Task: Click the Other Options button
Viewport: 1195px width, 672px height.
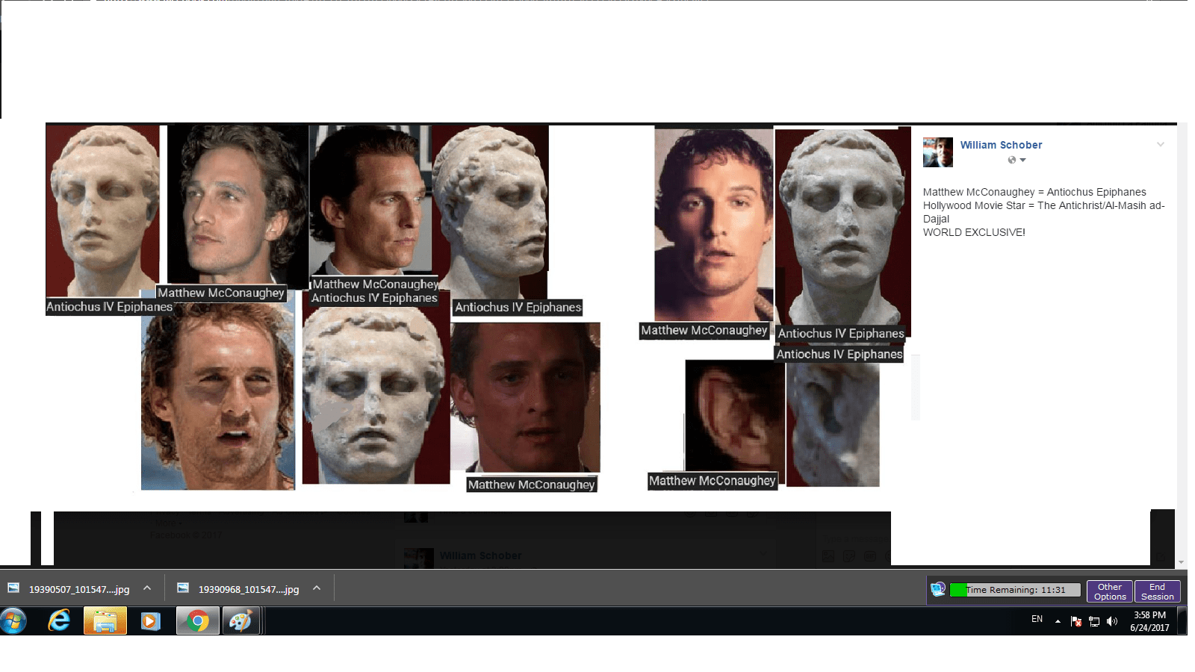Action: coord(1110,591)
